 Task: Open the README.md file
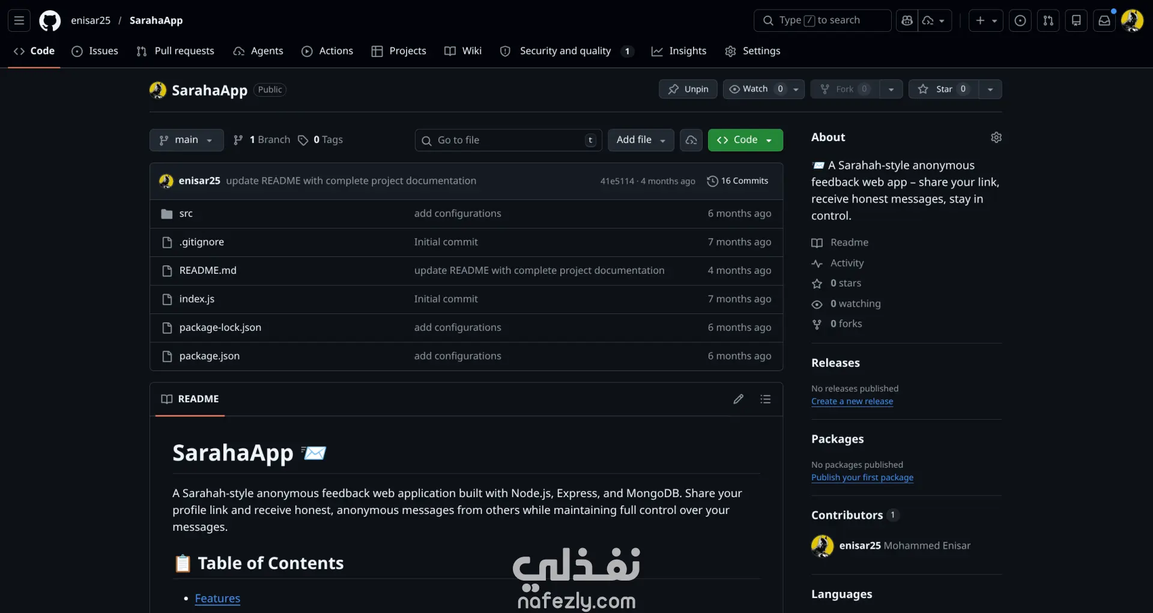coord(208,271)
